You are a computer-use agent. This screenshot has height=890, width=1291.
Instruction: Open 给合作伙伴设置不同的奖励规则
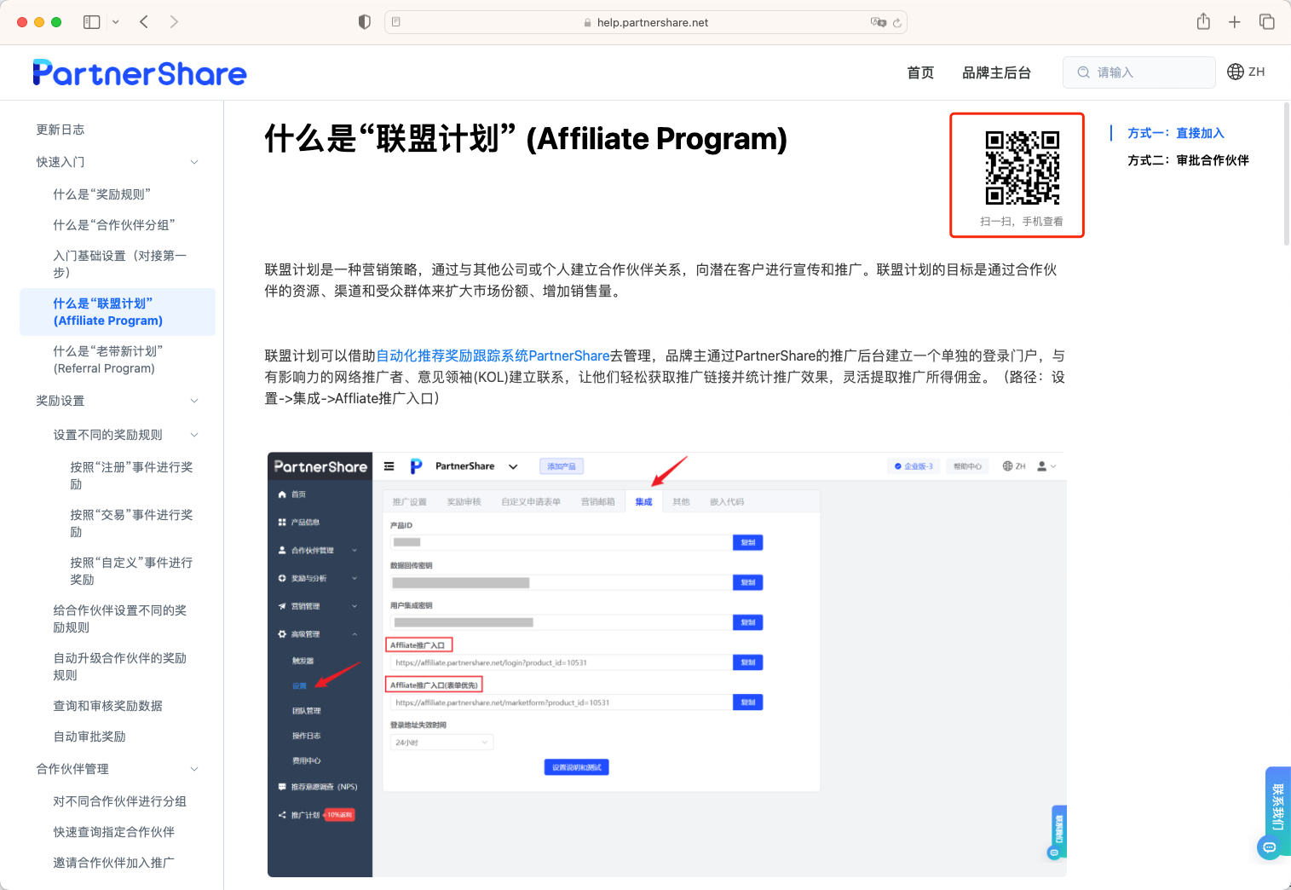coord(120,619)
